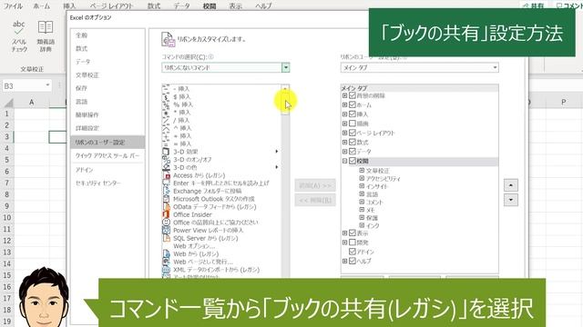Select the 'Web オプション...' command row

pyautogui.click(x=221, y=246)
